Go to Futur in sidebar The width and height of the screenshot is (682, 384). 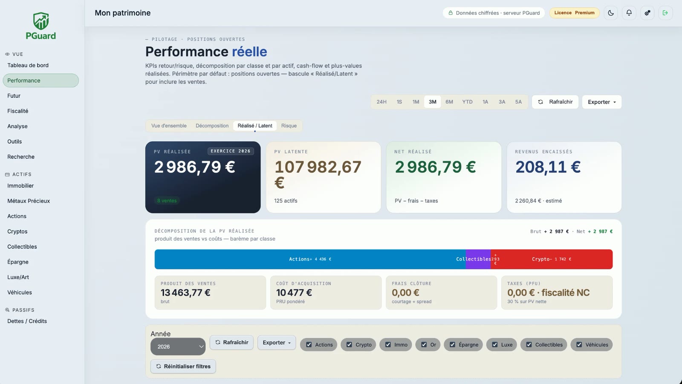[40, 96]
